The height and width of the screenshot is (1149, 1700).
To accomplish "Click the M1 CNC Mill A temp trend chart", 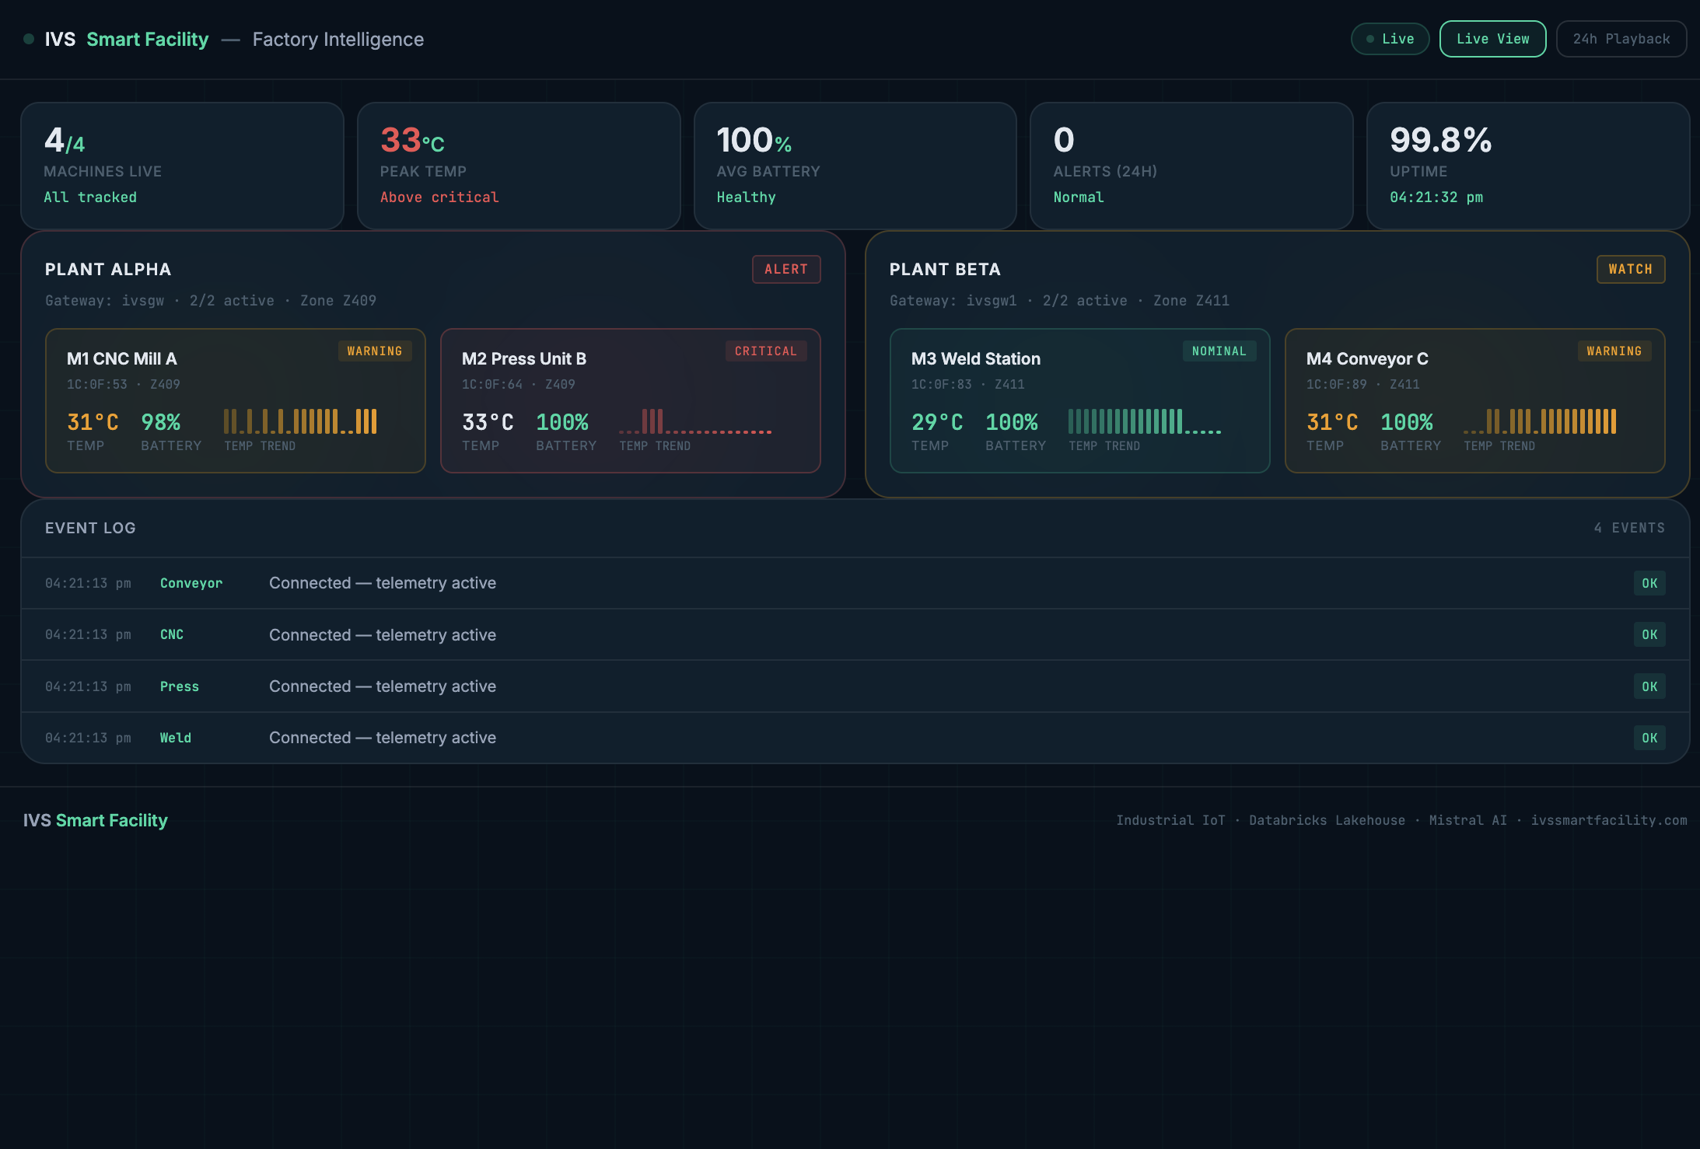I will coord(300,421).
